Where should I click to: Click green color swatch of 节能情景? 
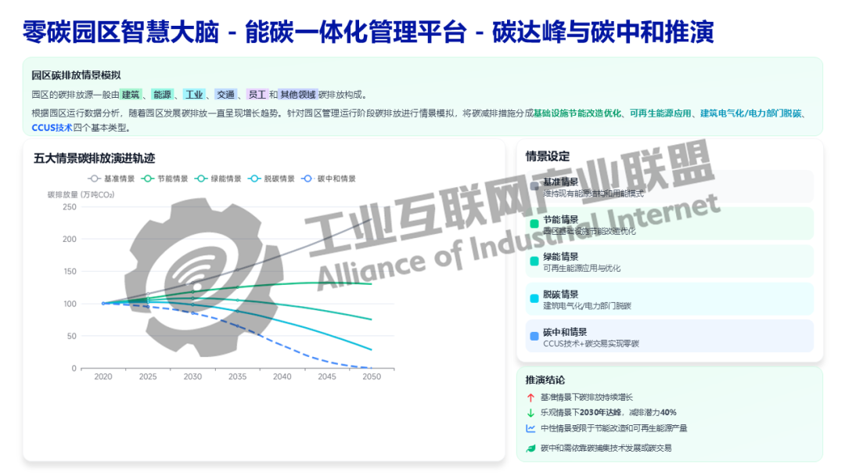point(534,224)
